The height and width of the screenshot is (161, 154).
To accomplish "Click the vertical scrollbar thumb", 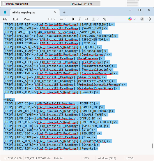I will pyautogui.click(x=153, y=146).
